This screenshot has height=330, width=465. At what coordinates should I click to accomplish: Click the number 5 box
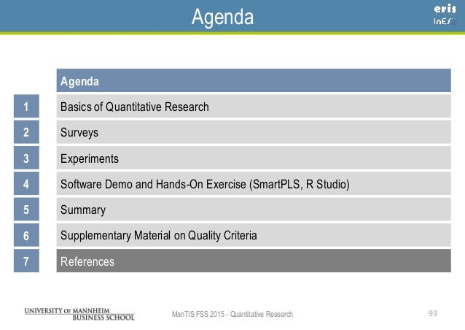(26, 210)
